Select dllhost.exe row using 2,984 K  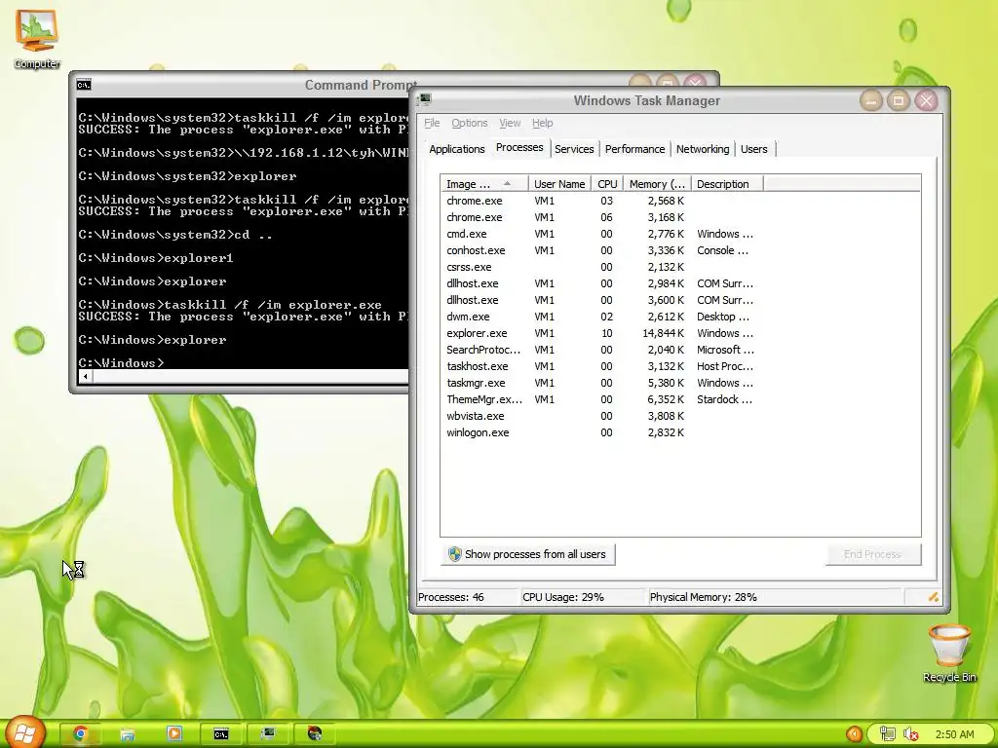[x=679, y=283]
